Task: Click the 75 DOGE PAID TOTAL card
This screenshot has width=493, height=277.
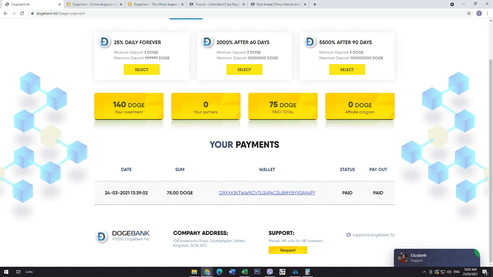Action: (x=283, y=106)
